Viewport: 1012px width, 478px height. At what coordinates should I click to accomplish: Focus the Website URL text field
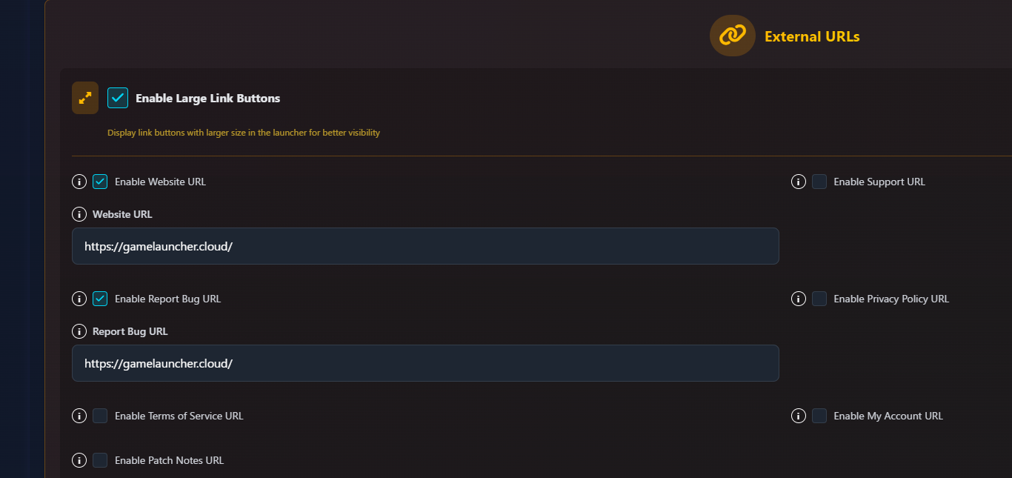pyautogui.click(x=425, y=246)
